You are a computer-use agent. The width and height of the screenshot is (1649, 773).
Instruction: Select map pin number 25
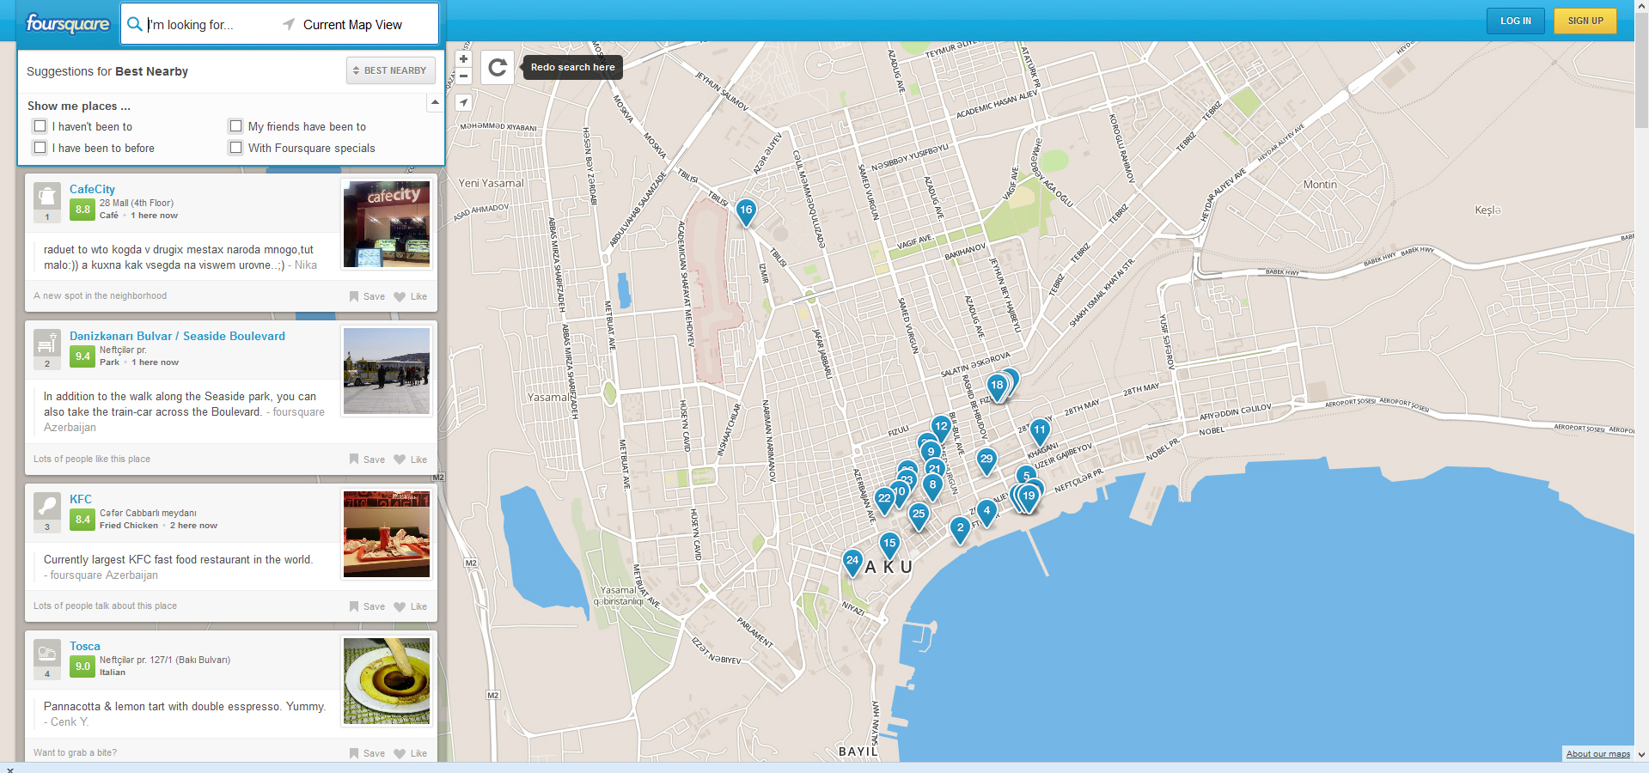[x=919, y=515]
